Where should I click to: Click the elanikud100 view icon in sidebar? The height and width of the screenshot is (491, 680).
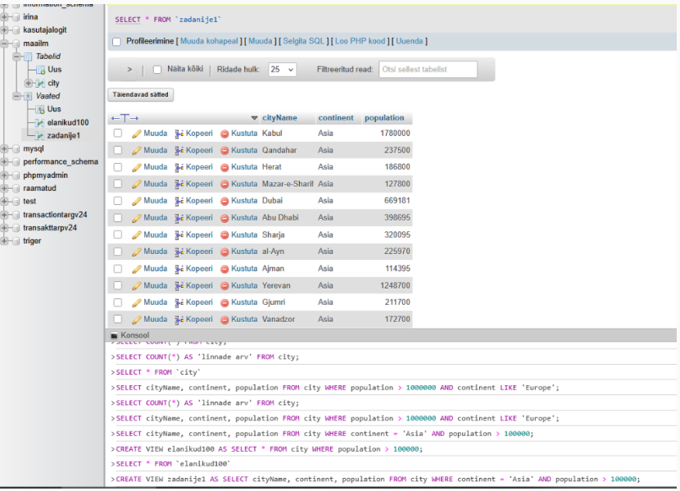click(x=39, y=122)
